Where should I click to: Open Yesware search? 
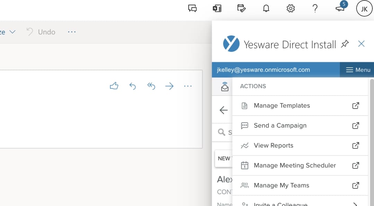point(222,132)
